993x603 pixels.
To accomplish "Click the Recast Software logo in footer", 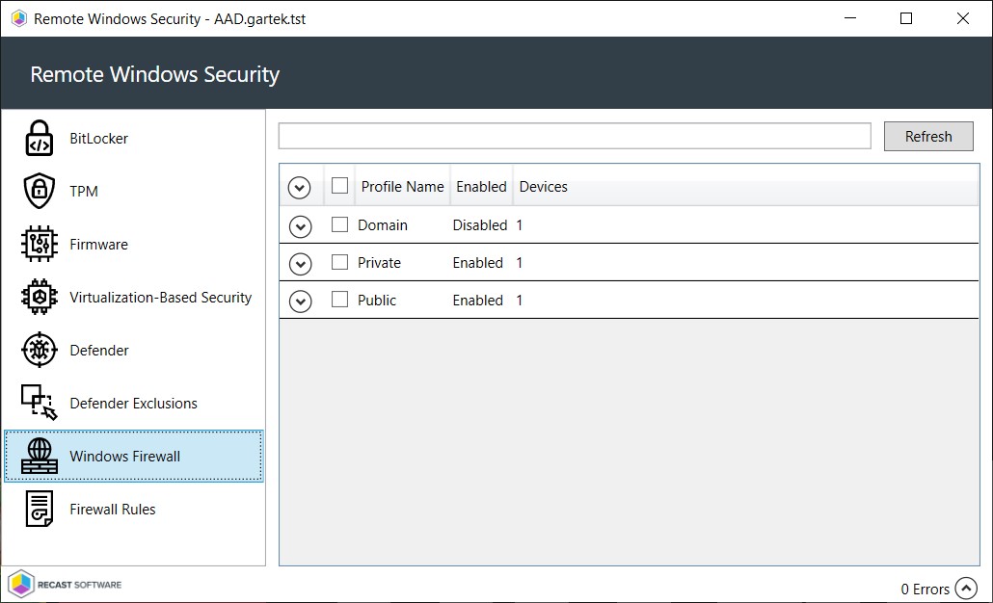I will tap(66, 584).
